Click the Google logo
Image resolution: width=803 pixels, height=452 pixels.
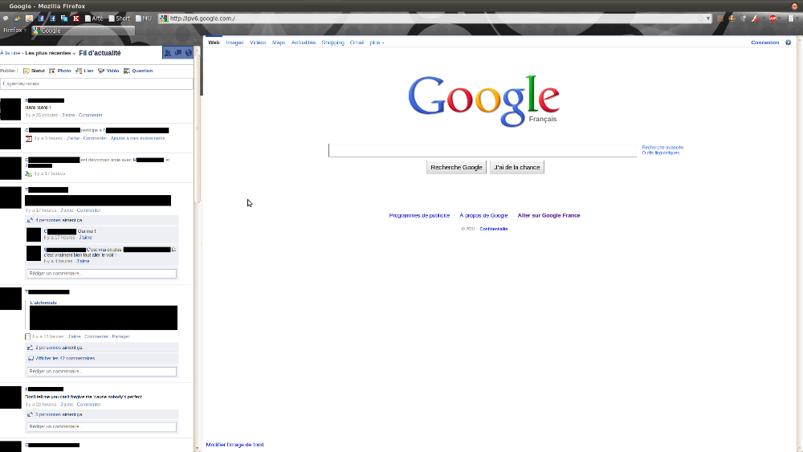pyautogui.click(x=483, y=100)
